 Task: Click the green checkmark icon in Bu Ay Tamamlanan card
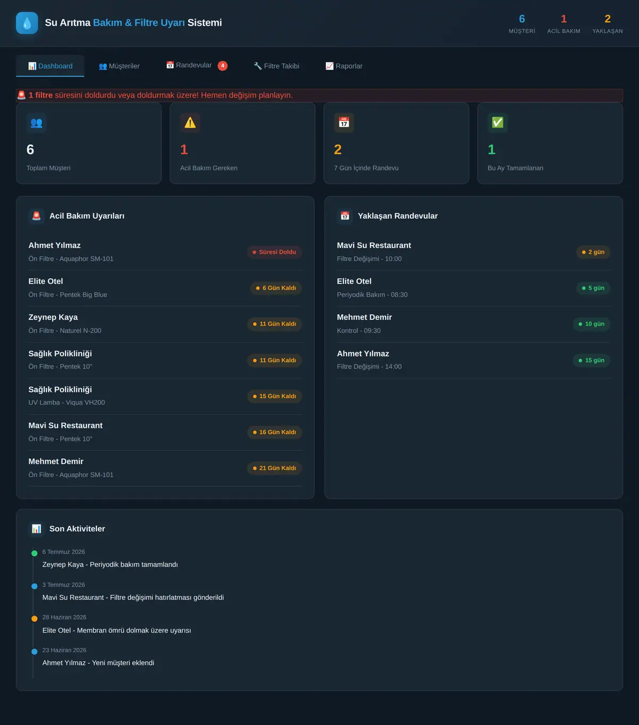click(498, 123)
